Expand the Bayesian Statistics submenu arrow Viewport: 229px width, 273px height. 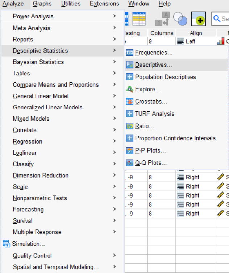click(x=114, y=62)
